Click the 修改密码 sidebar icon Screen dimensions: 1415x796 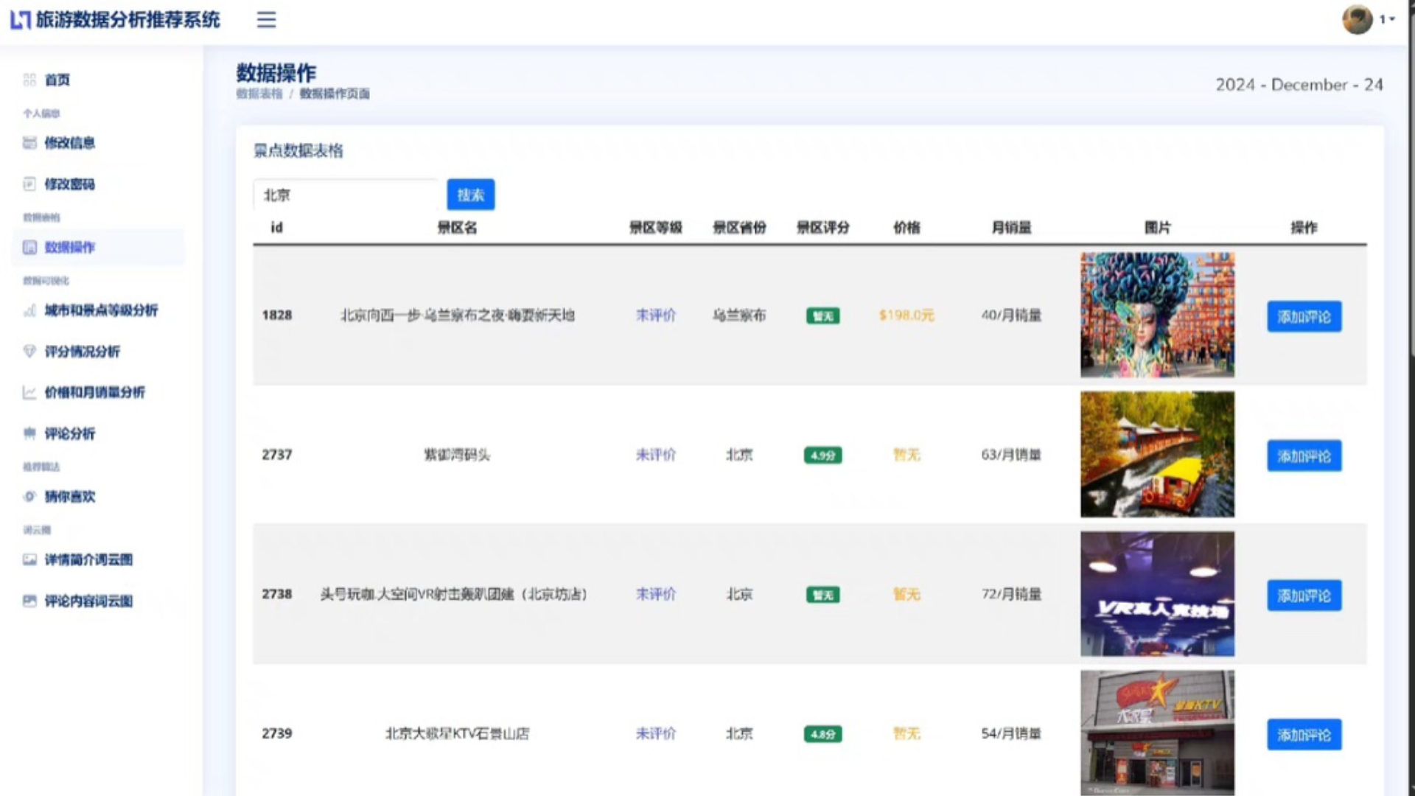(x=29, y=184)
